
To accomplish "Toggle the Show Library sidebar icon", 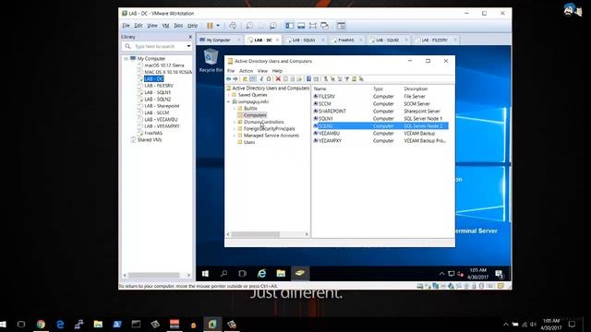I will pos(289,26).
